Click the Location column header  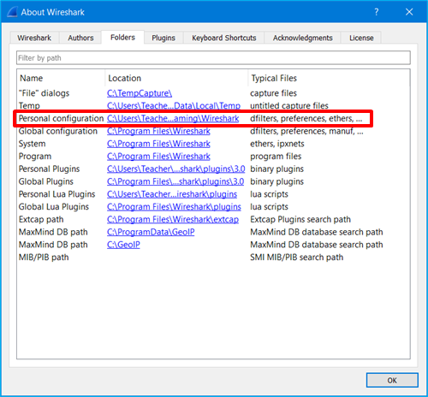(x=125, y=78)
